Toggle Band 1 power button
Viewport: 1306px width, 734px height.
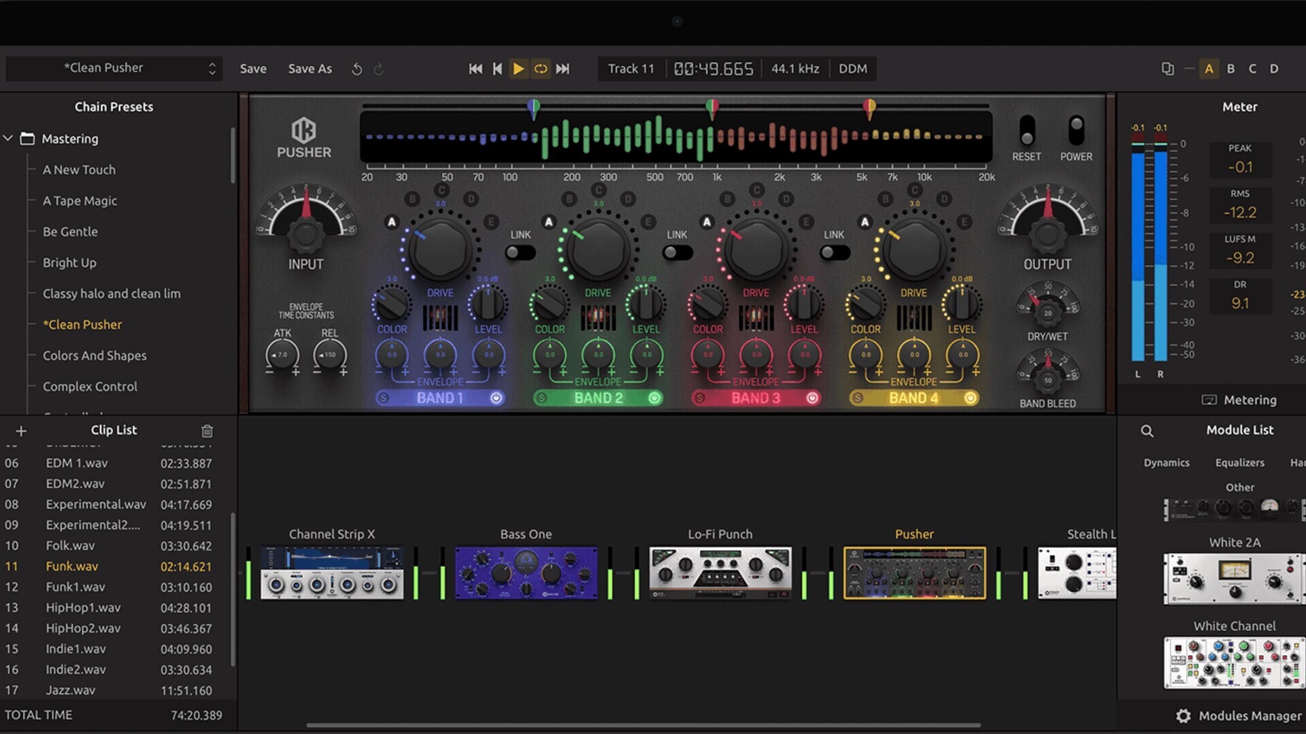click(x=497, y=398)
